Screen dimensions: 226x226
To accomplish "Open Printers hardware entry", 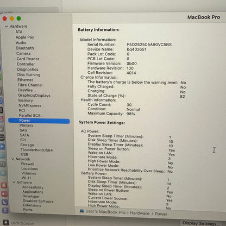I will pos(26,125).
